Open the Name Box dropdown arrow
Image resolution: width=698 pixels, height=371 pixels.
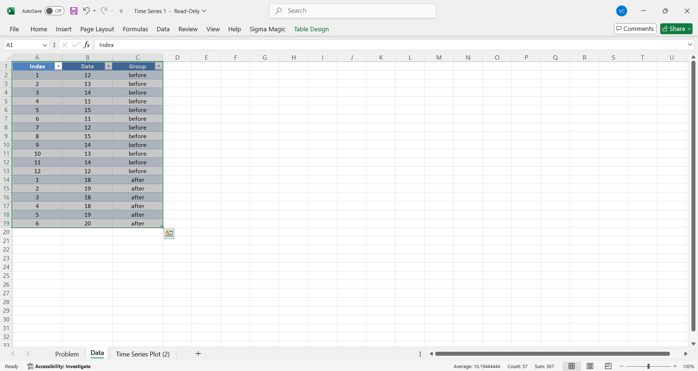(x=45, y=45)
